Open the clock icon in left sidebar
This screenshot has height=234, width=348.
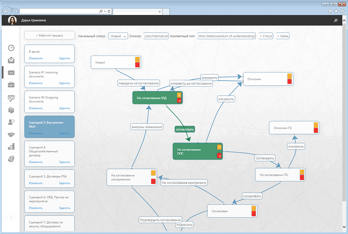tap(11, 48)
